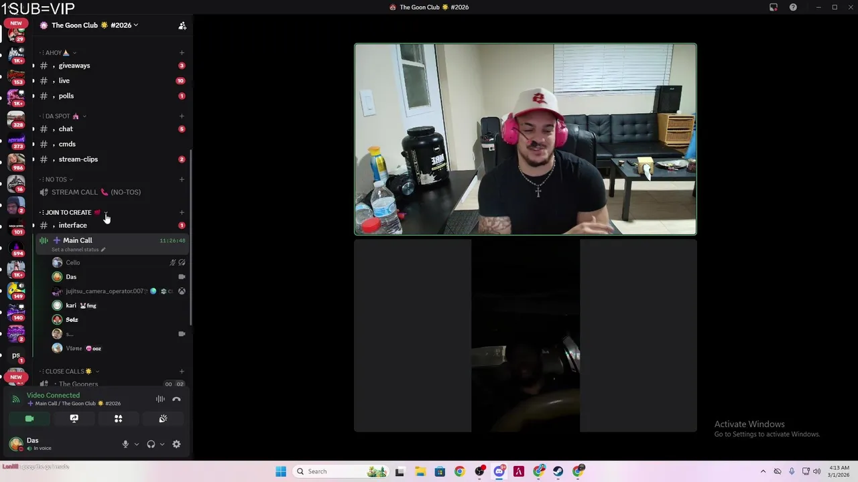
Task: Open File Explorer from taskbar
Action: pos(420,471)
